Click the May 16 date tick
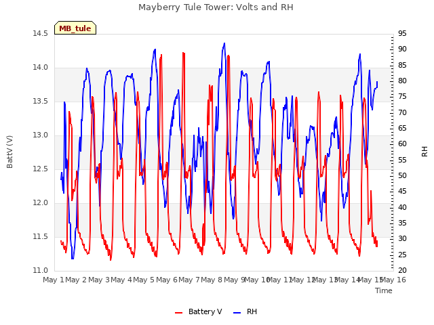This screenshot has width=434, height=325. pyautogui.click(x=393, y=280)
